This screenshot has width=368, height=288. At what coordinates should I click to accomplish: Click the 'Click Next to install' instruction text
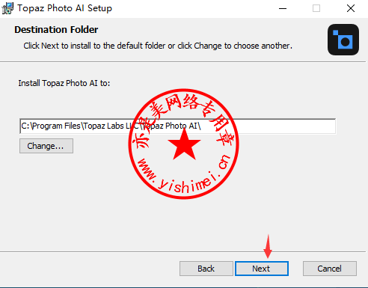click(x=158, y=46)
